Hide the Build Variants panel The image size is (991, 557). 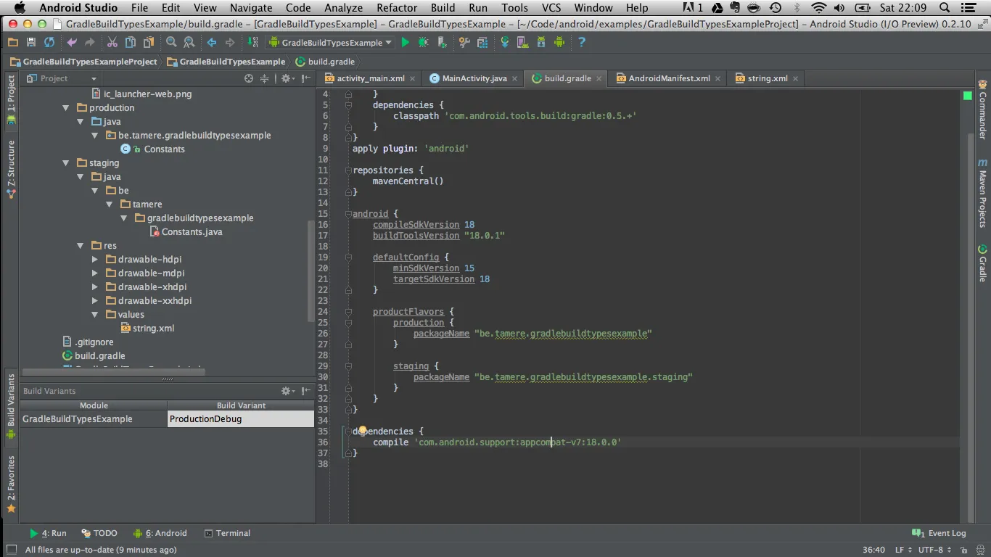tap(305, 391)
